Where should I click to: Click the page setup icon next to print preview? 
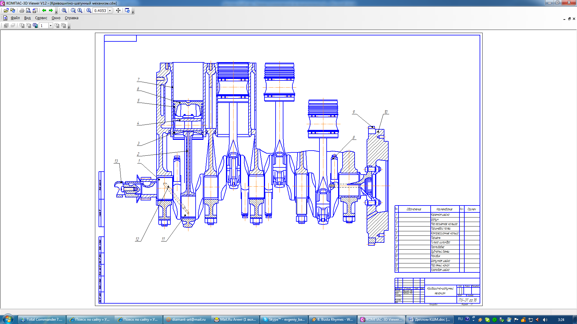[x=35, y=10]
